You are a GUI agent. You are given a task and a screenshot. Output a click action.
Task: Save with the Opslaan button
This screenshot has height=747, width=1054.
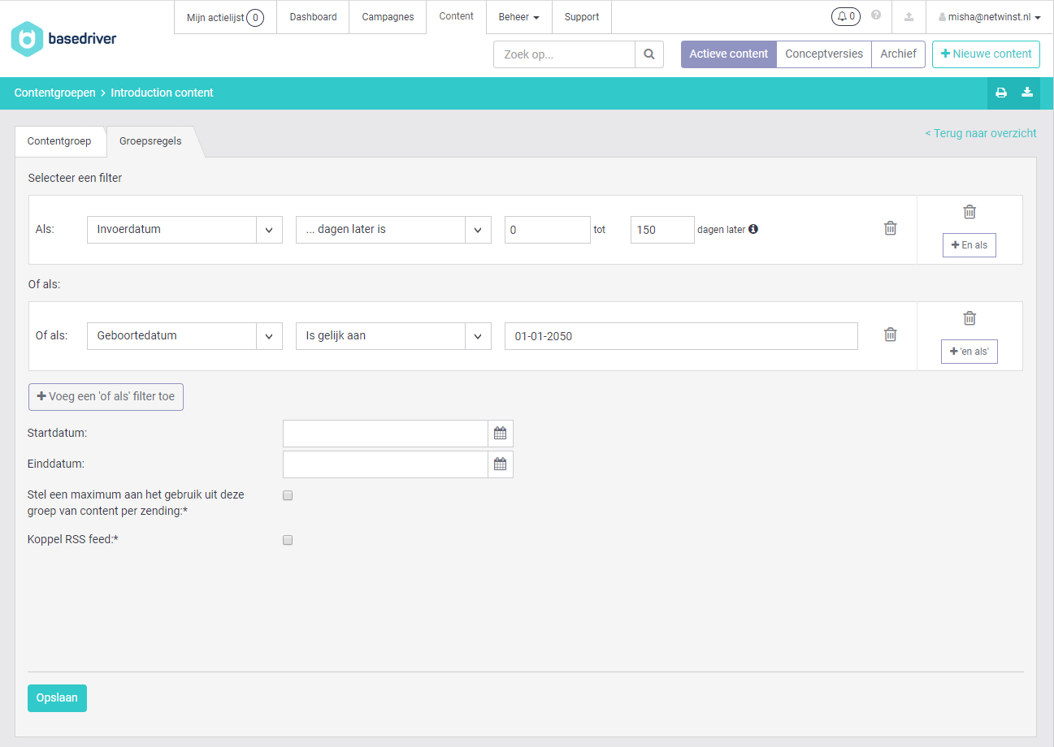57,698
